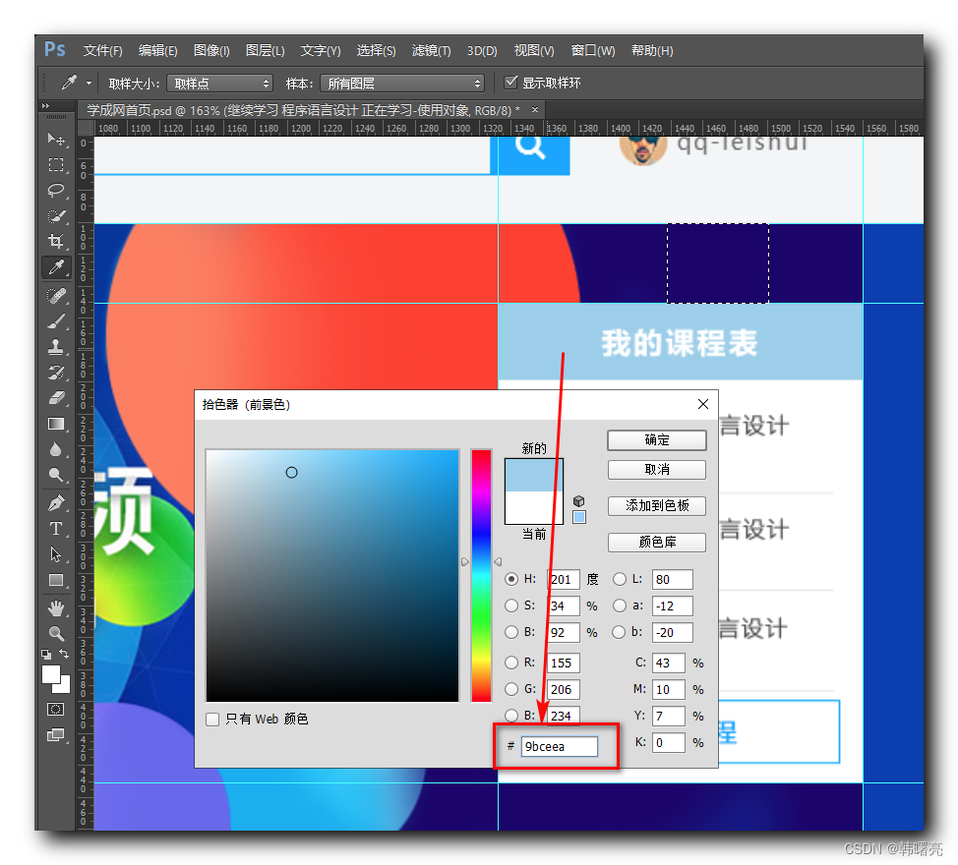
Task: Click the out-of-gamut cube warning icon
Action: 579,501
